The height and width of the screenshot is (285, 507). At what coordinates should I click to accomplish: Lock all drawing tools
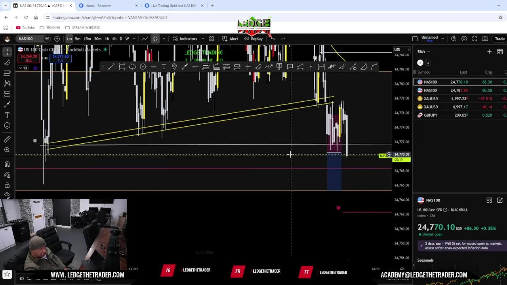7,185
